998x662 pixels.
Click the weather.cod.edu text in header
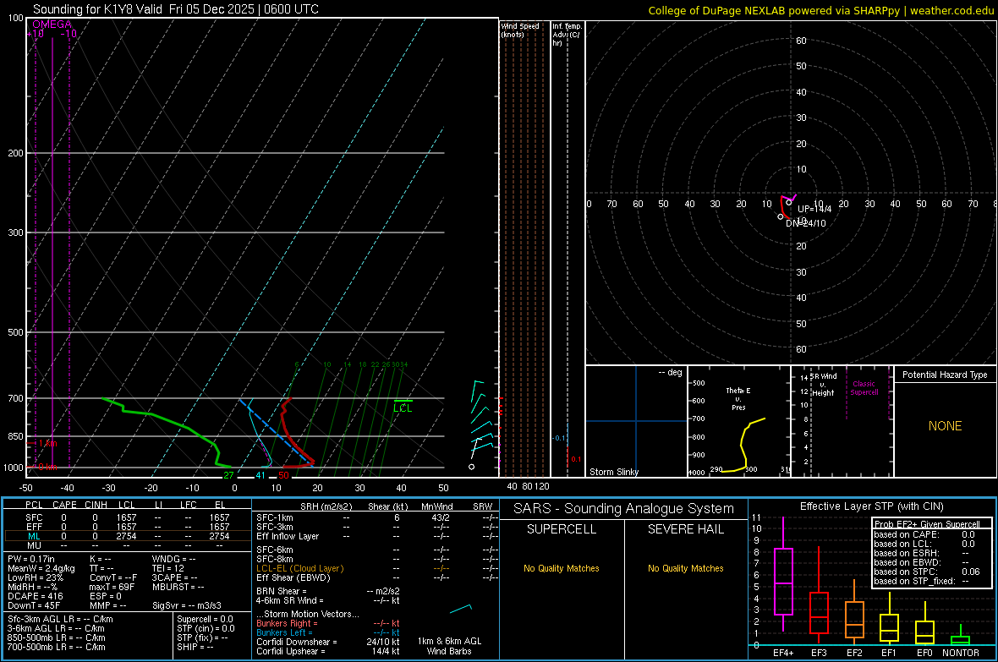click(x=951, y=10)
